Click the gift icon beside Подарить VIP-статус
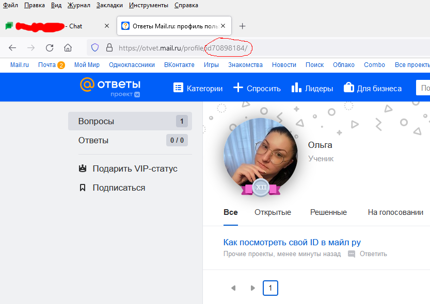This screenshot has width=430, height=304. [82, 167]
